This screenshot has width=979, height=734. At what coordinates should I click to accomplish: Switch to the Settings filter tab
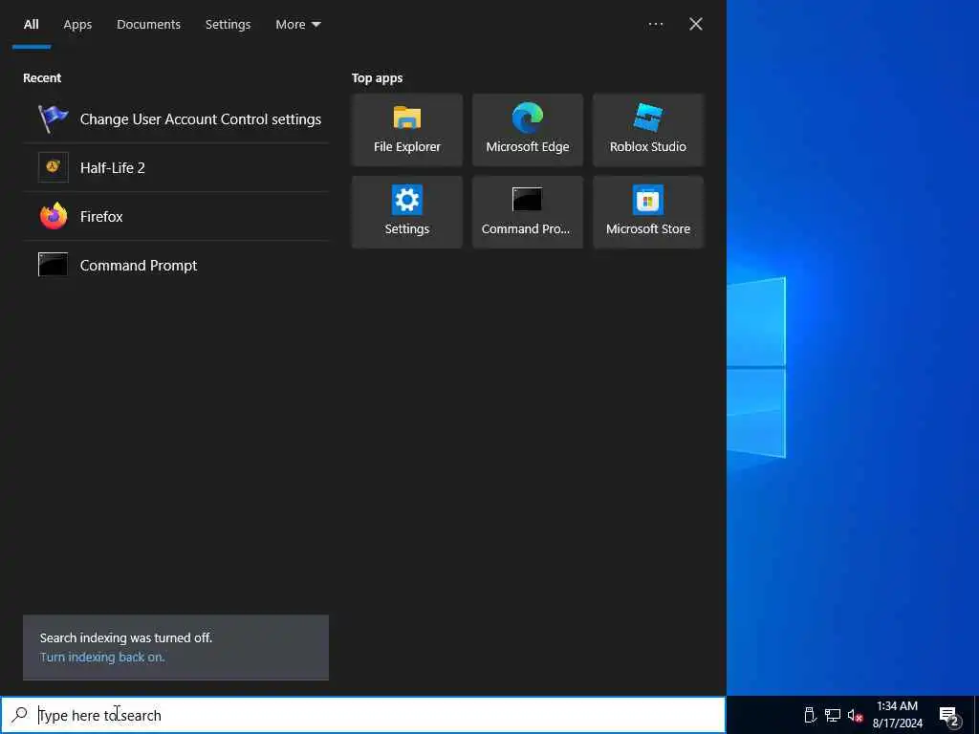(x=228, y=24)
